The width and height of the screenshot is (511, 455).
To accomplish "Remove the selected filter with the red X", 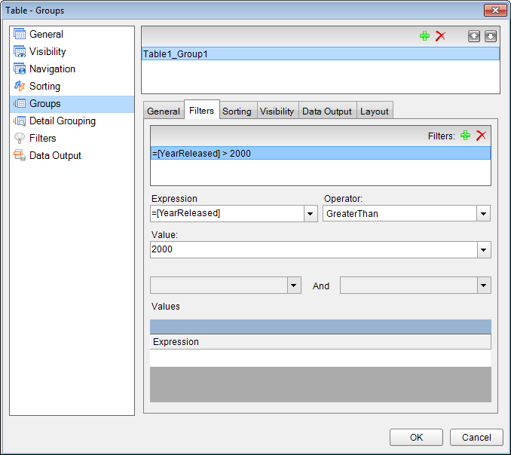I will (x=481, y=135).
